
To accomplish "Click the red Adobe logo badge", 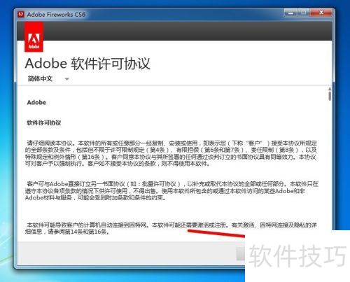I will tap(34, 37).
